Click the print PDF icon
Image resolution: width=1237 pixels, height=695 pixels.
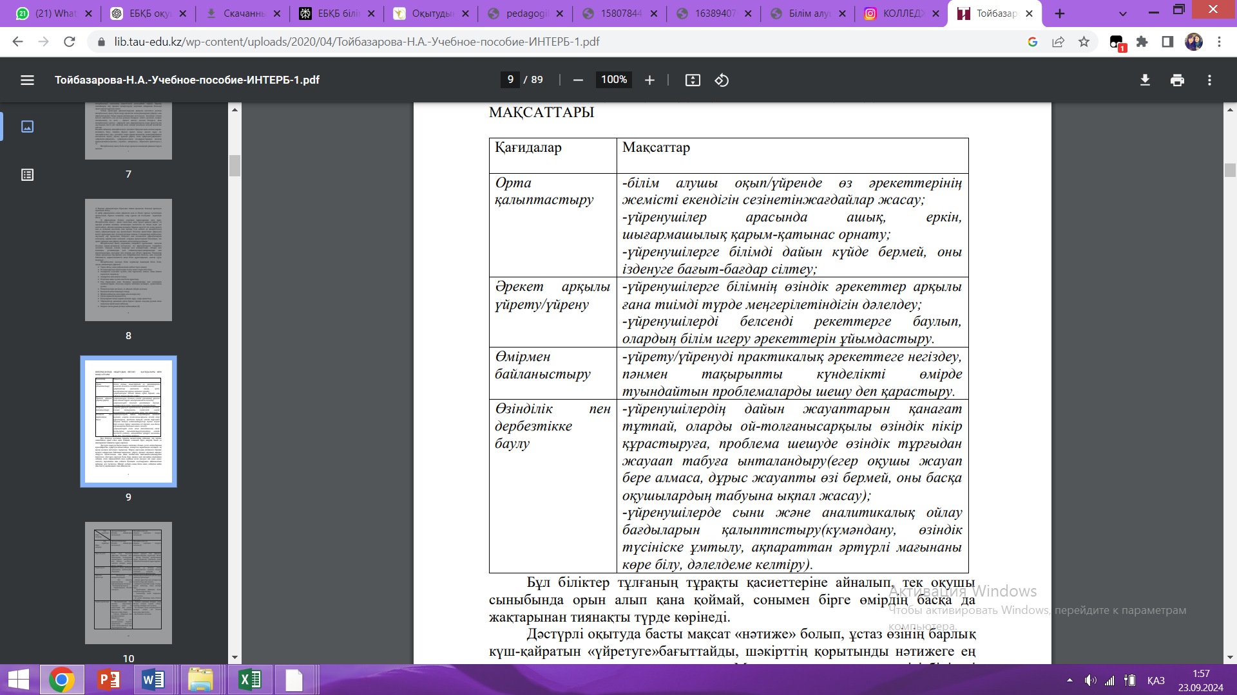click(x=1177, y=80)
